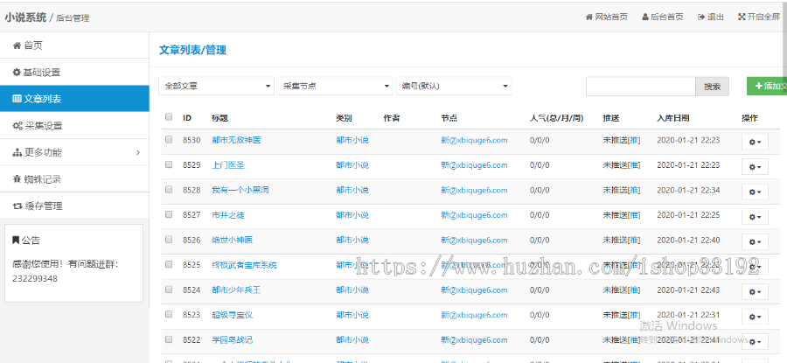Open the 编号(默认) sort dropdown
This screenshot has height=363, width=787.
click(x=454, y=86)
